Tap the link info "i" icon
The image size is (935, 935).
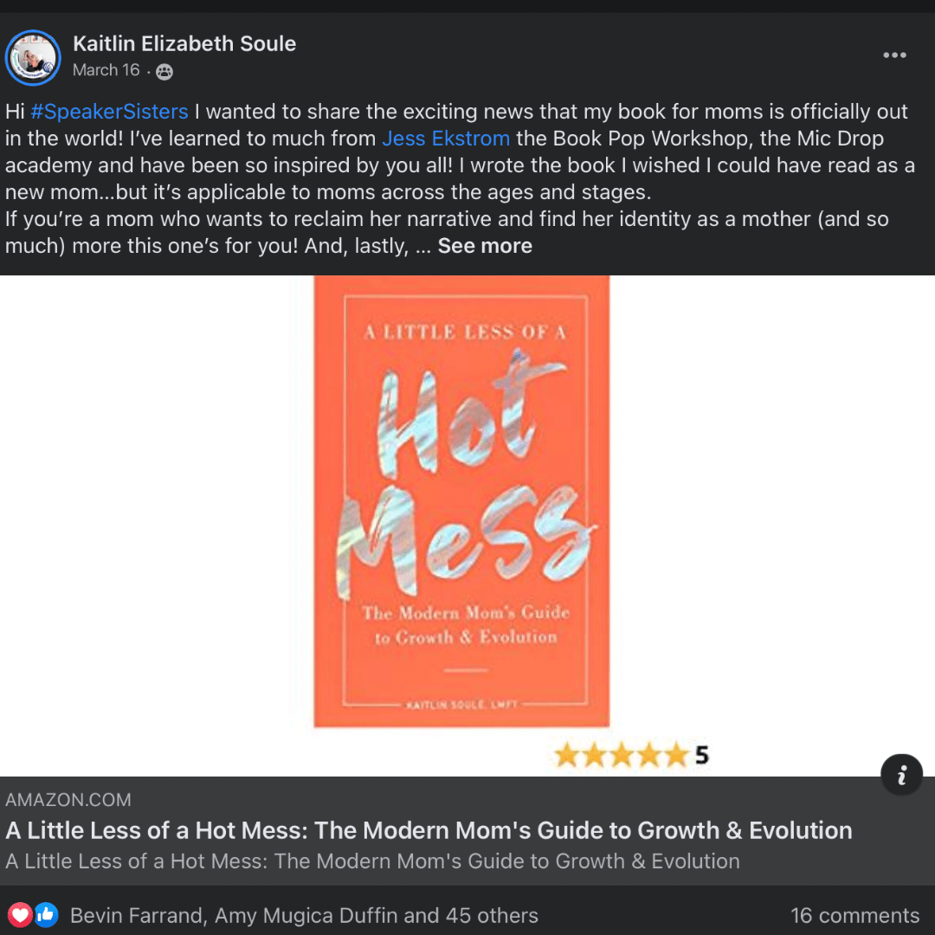point(901,775)
